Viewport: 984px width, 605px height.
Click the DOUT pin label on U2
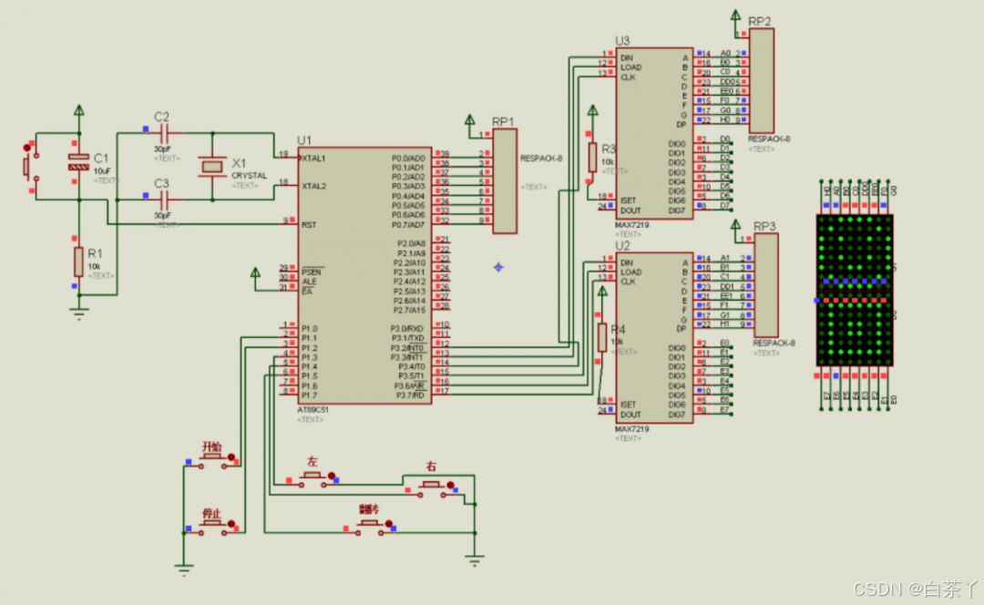[x=630, y=415]
